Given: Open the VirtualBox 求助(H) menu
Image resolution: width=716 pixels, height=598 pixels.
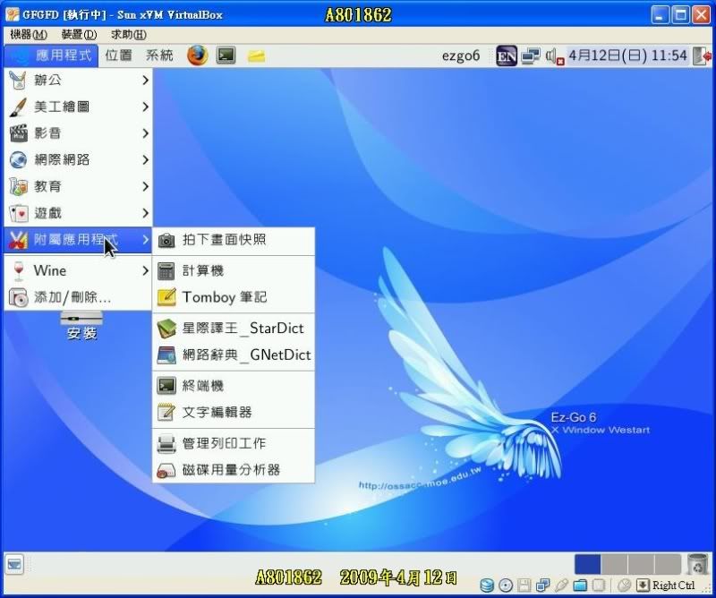Looking at the screenshot, I should pyautogui.click(x=129, y=35).
